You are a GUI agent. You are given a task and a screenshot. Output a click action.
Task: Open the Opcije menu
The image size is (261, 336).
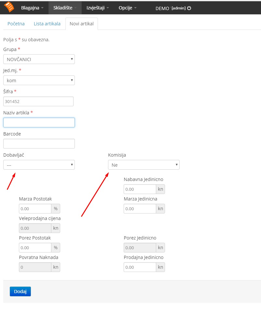[x=128, y=8]
